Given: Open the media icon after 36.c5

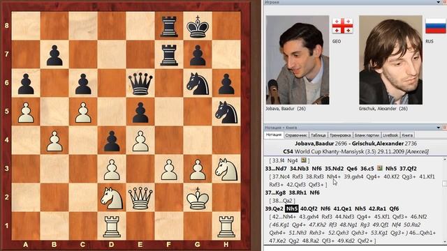Looking at the screenshot, I should (x=380, y=168).
